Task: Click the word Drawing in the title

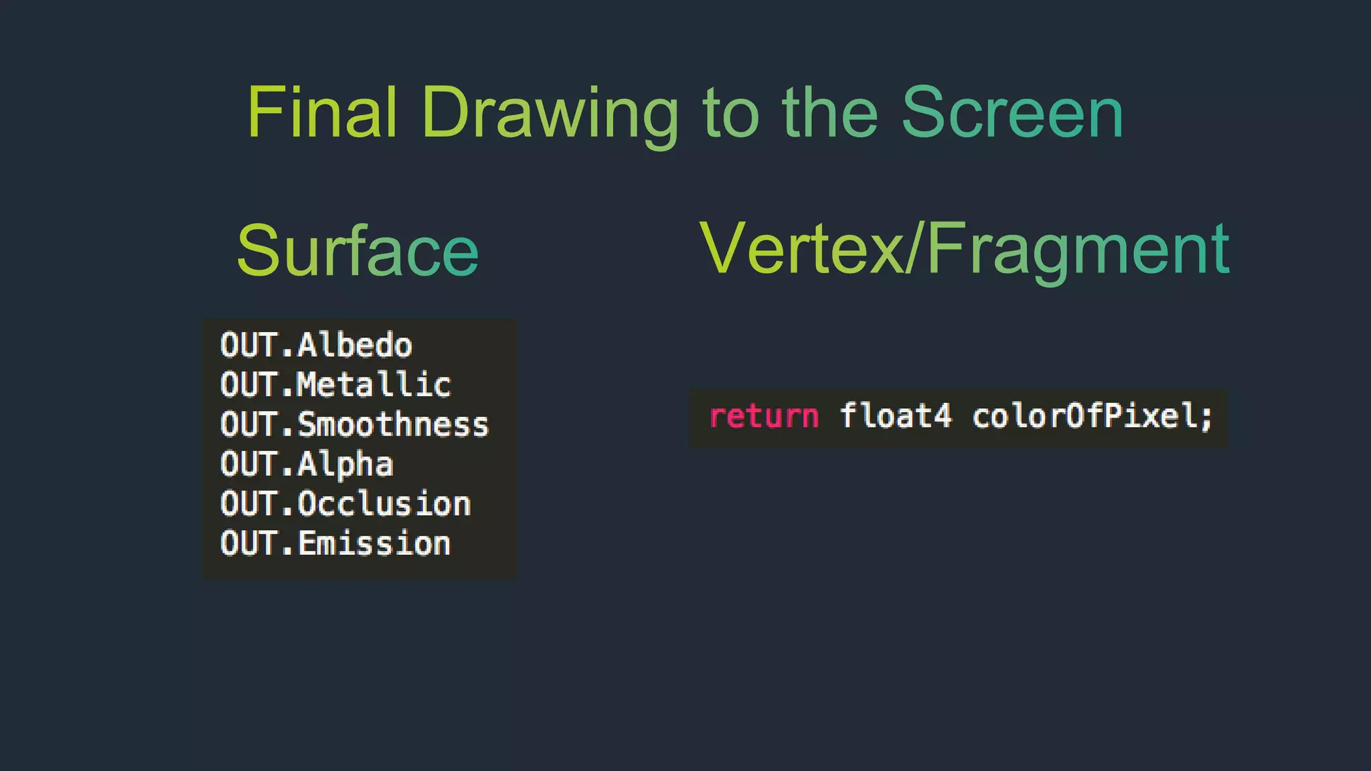Action: tap(550, 114)
